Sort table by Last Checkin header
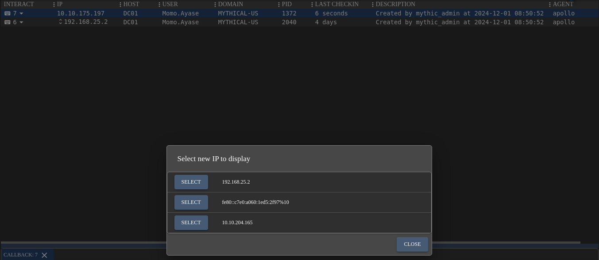 click(336, 4)
